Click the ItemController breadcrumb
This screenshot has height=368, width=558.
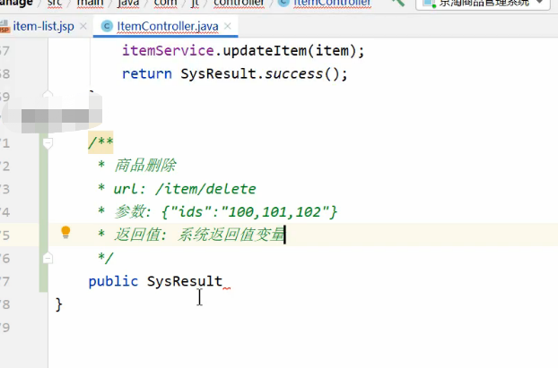(326, 4)
